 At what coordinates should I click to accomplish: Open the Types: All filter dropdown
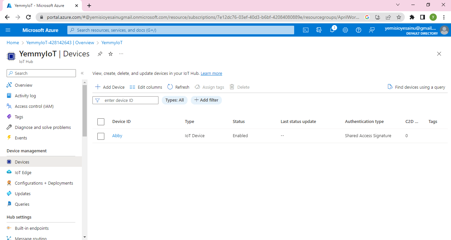175,100
